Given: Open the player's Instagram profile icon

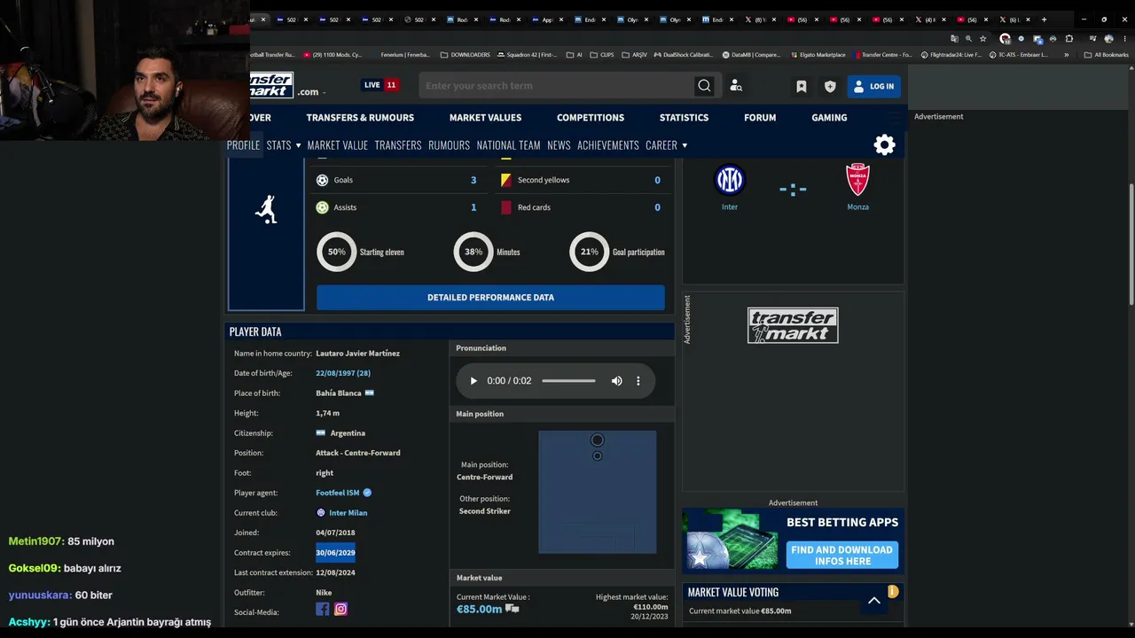Looking at the screenshot, I should click(x=340, y=609).
